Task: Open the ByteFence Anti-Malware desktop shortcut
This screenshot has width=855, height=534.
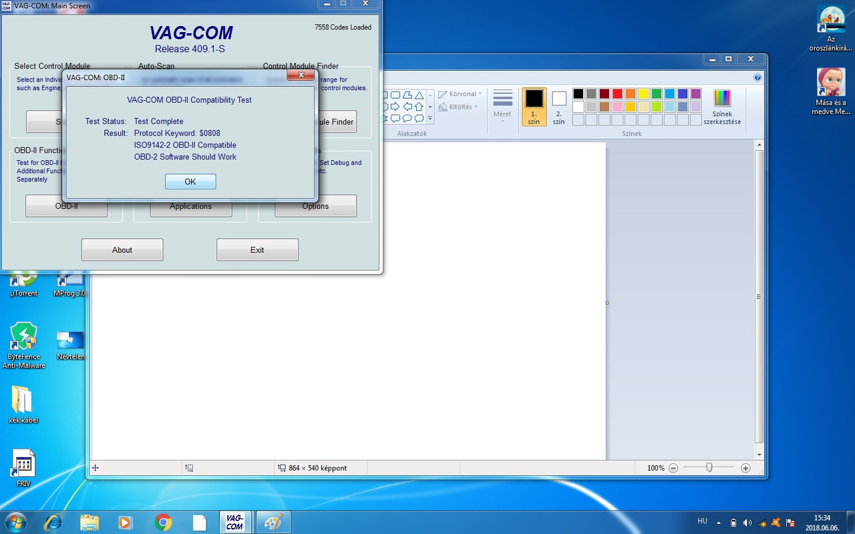Action: coord(24,346)
